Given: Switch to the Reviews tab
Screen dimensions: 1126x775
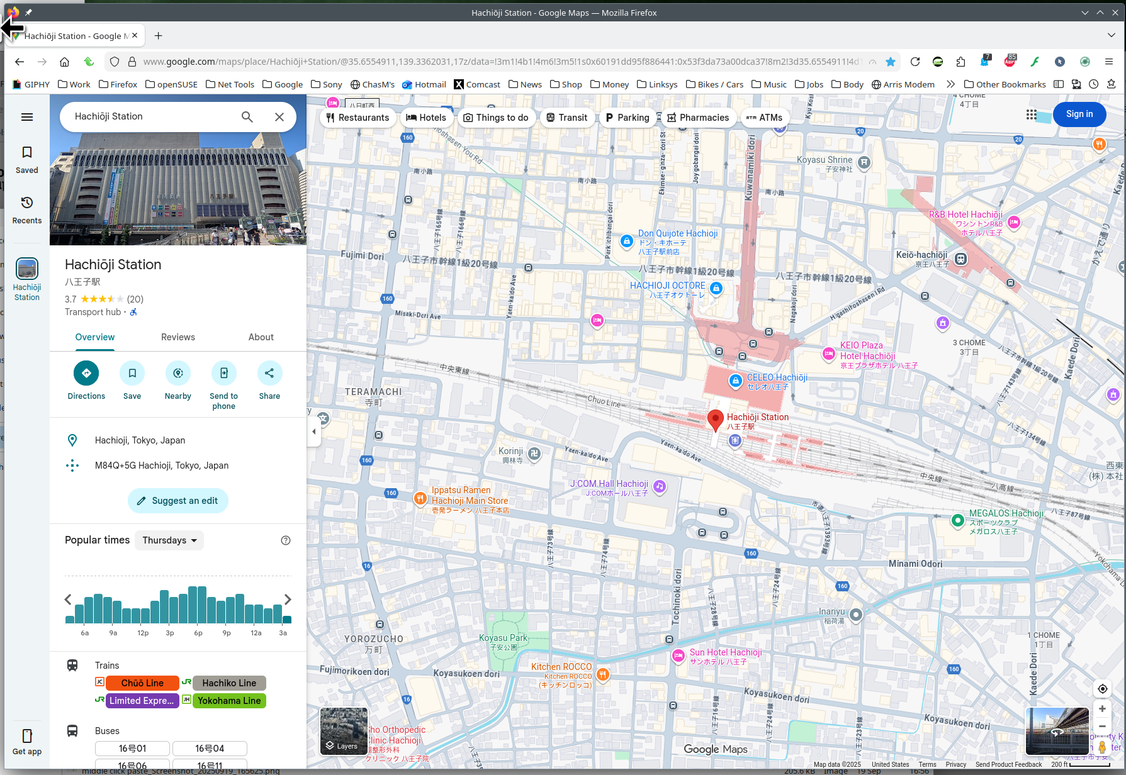Looking at the screenshot, I should (x=178, y=337).
